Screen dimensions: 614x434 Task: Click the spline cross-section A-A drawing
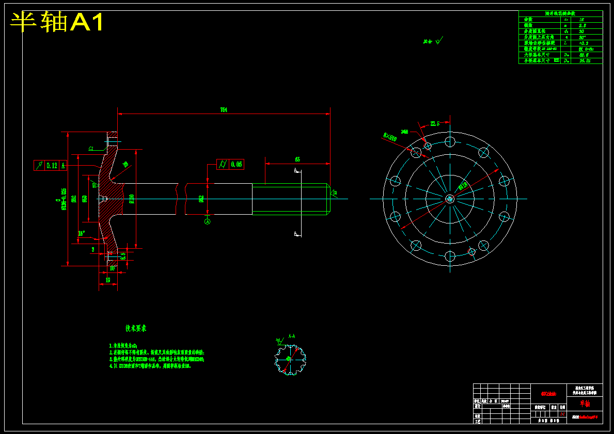[x=290, y=360]
